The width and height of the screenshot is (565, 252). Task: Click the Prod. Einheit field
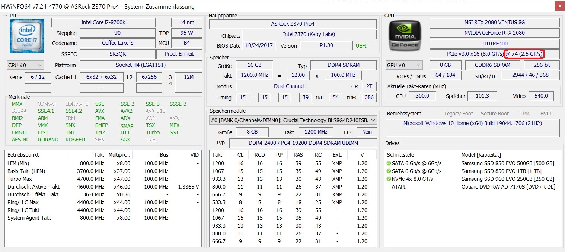tap(180, 54)
